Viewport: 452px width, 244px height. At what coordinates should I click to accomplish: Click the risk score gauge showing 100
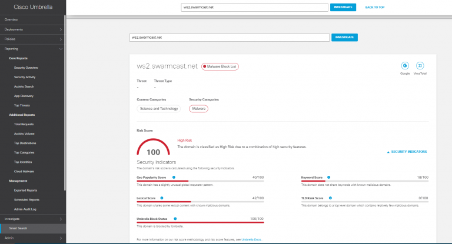pyautogui.click(x=154, y=148)
